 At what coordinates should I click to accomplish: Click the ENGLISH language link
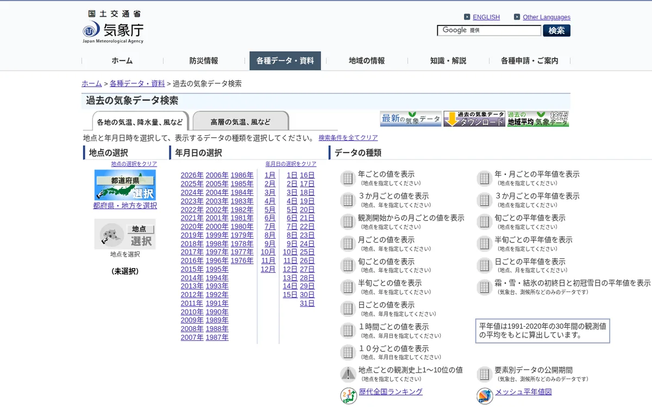point(486,17)
